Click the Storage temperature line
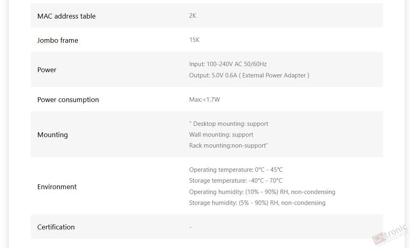The height and width of the screenshot is (248, 410). tap(236, 181)
